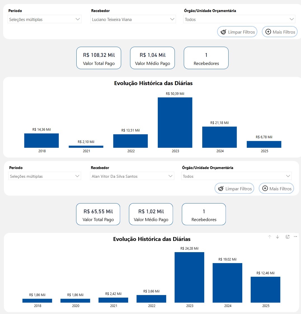The image size is (301, 314).
Task: Open focus mode for the lower chart
Action: [287, 237]
